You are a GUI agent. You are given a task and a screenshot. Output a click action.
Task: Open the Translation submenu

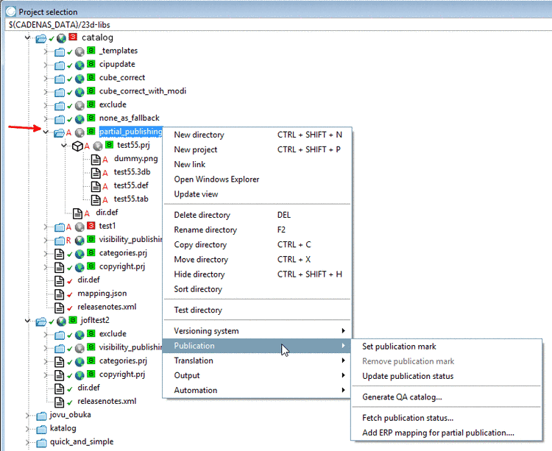257,361
